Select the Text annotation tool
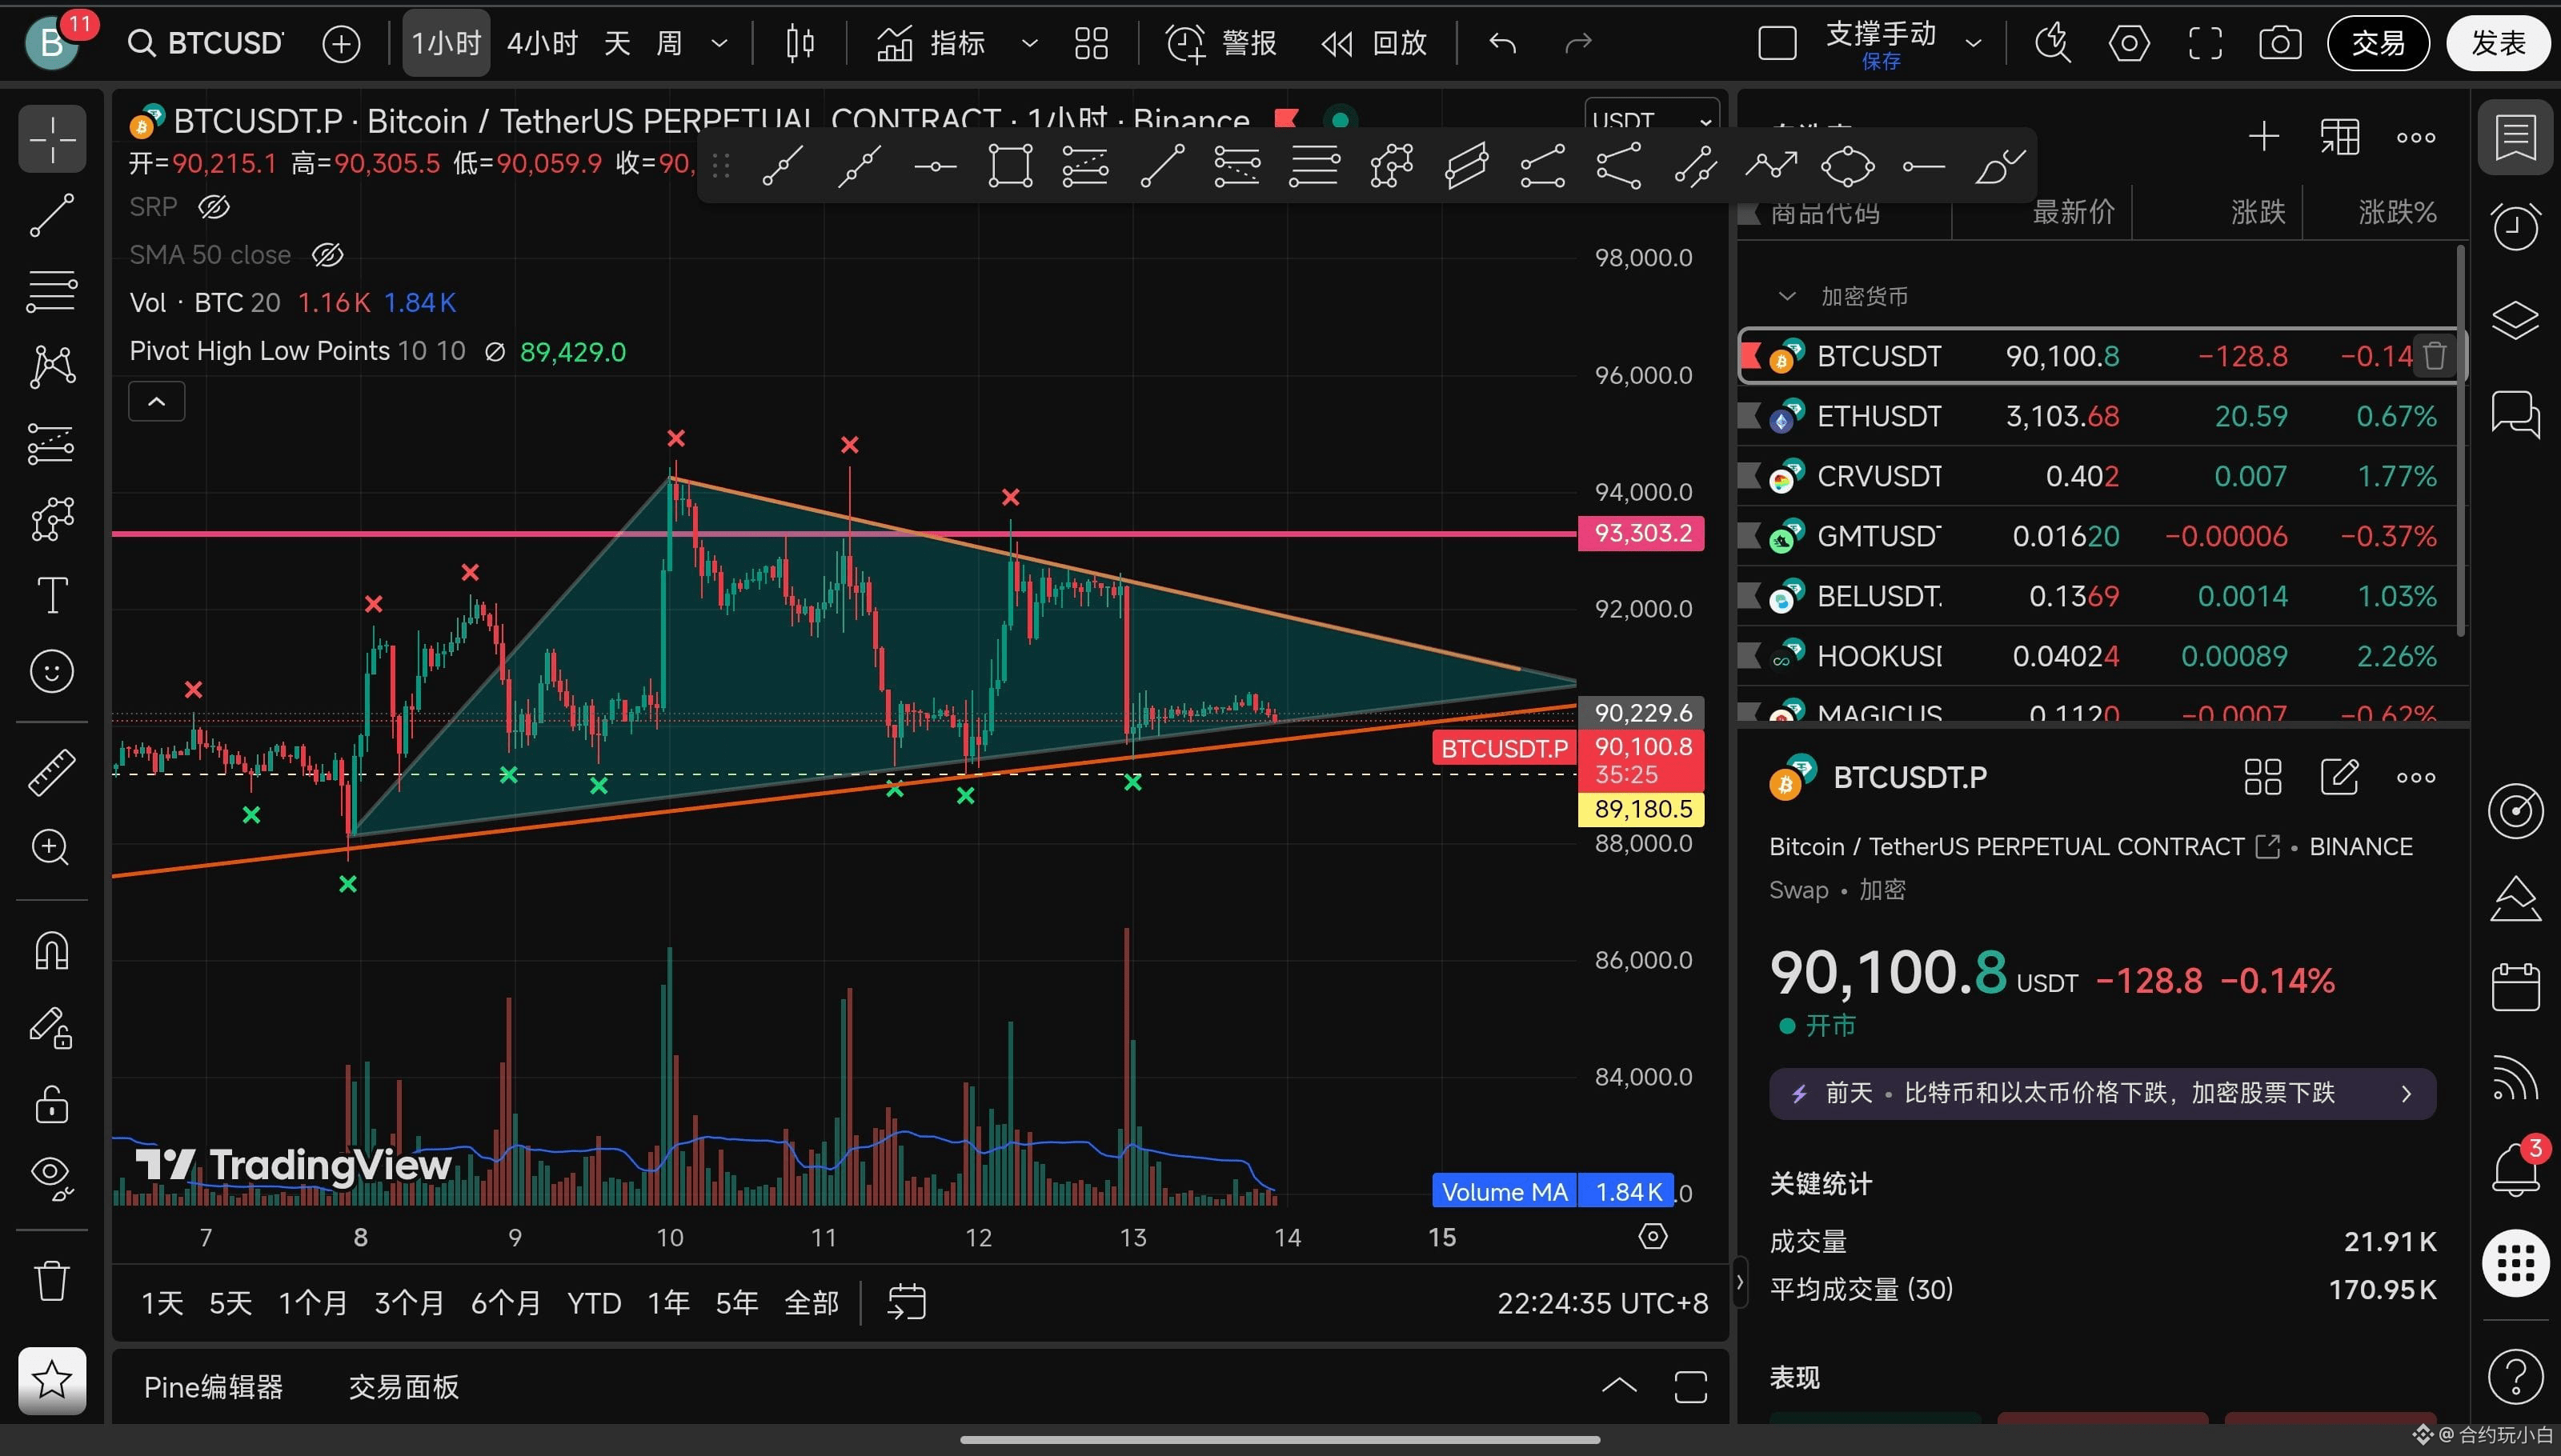 52,595
